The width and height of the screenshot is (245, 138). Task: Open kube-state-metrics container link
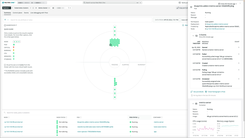(160, 127)
